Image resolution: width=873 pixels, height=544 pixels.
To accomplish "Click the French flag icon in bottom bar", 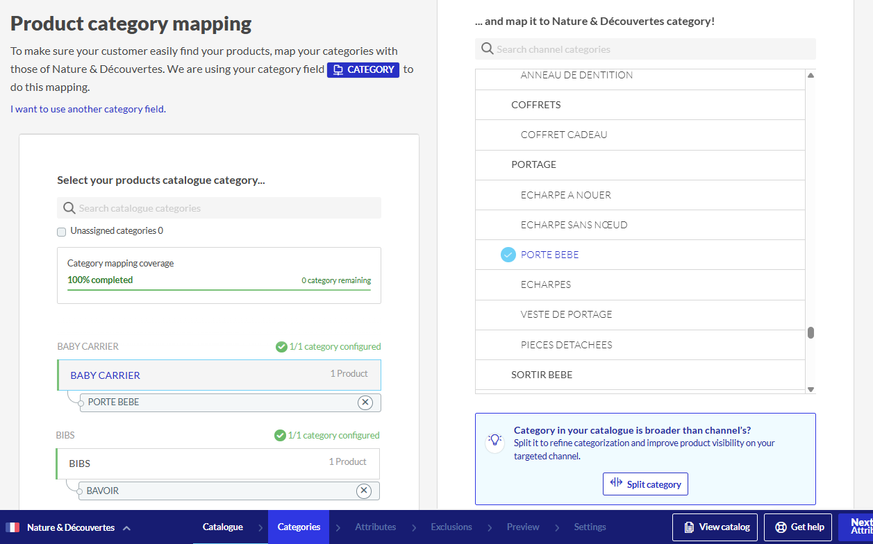I will pyautogui.click(x=13, y=527).
